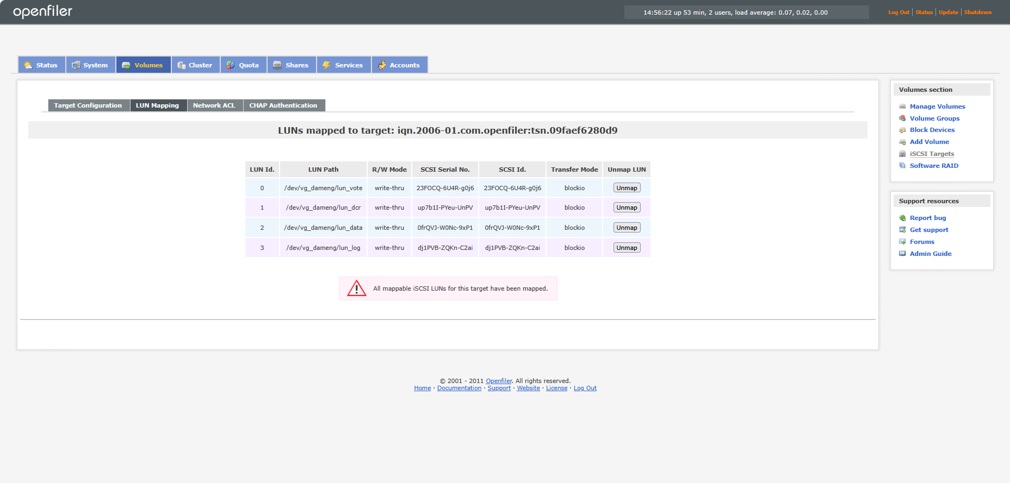Click Log Out in the top bar
Viewport: 1010px width, 483px height.
[899, 12]
